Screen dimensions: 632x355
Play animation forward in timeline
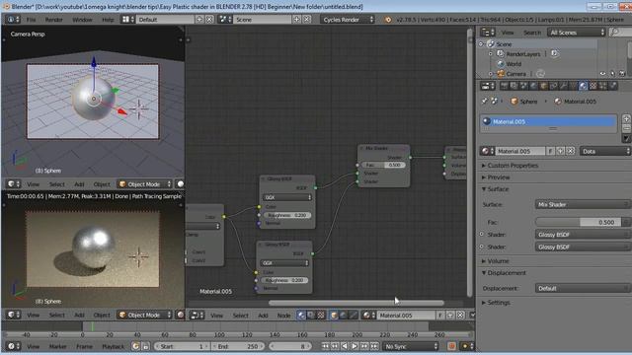(x=355, y=346)
